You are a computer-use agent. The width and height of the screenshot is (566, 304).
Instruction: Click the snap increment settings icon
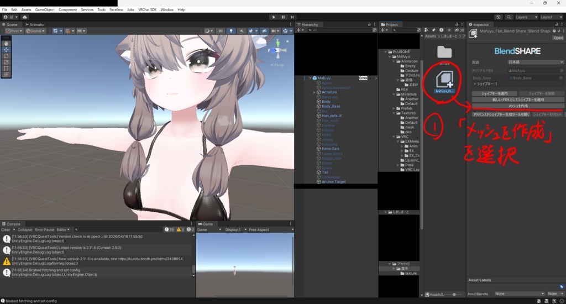click(81, 31)
